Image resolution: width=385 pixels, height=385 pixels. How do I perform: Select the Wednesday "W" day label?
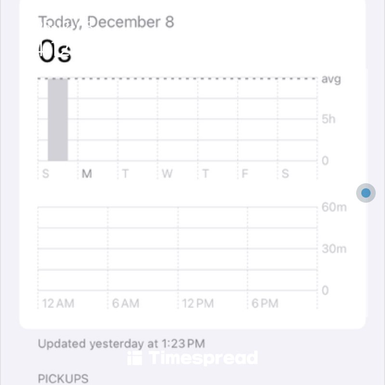coord(167,174)
